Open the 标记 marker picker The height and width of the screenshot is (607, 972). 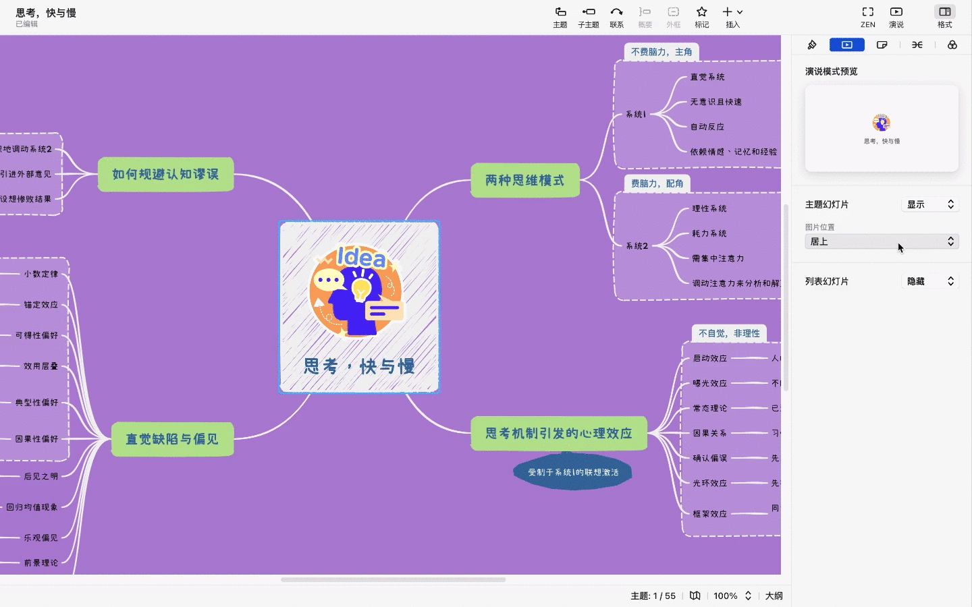pyautogui.click(x=701, y=17)
